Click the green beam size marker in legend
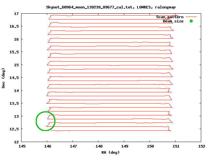The width and height of the screenshot is (208, 156). [191, 21]
